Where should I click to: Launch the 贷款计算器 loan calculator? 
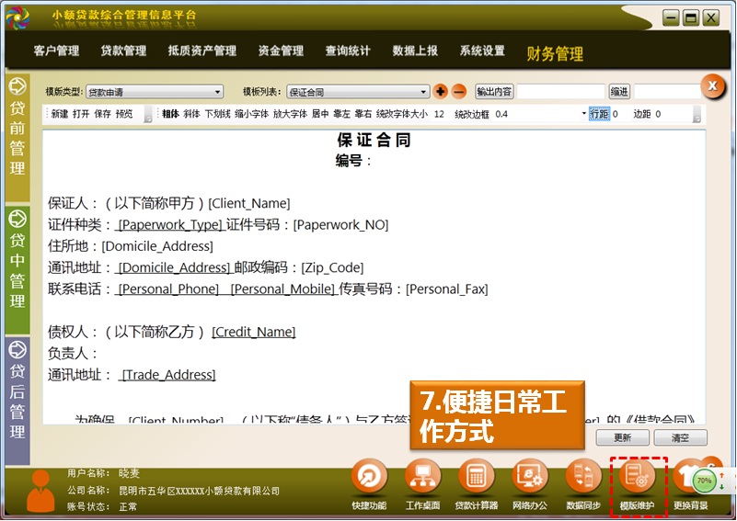(x=476, y=478)
